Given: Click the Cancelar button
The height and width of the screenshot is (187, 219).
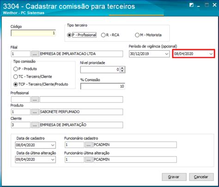Looking at the screenshot, I should click(x=201, y=177).
